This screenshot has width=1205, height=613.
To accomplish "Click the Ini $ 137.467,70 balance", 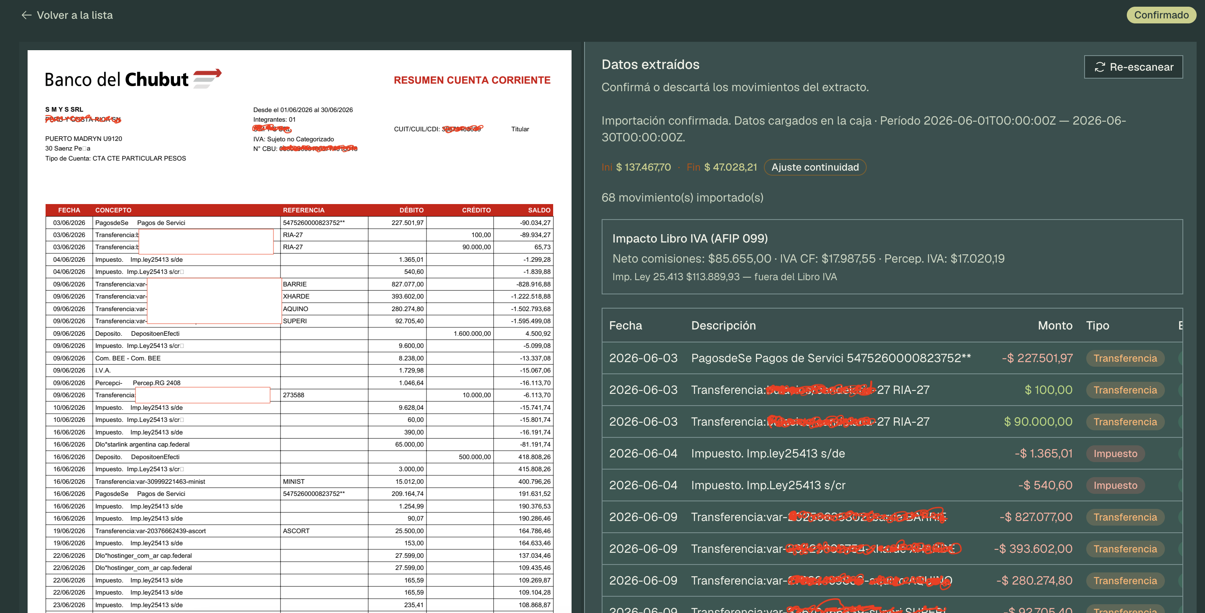I will pos(636,167).
